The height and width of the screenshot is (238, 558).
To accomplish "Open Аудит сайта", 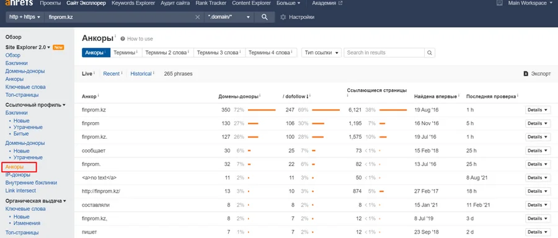I will coord(175,3).
